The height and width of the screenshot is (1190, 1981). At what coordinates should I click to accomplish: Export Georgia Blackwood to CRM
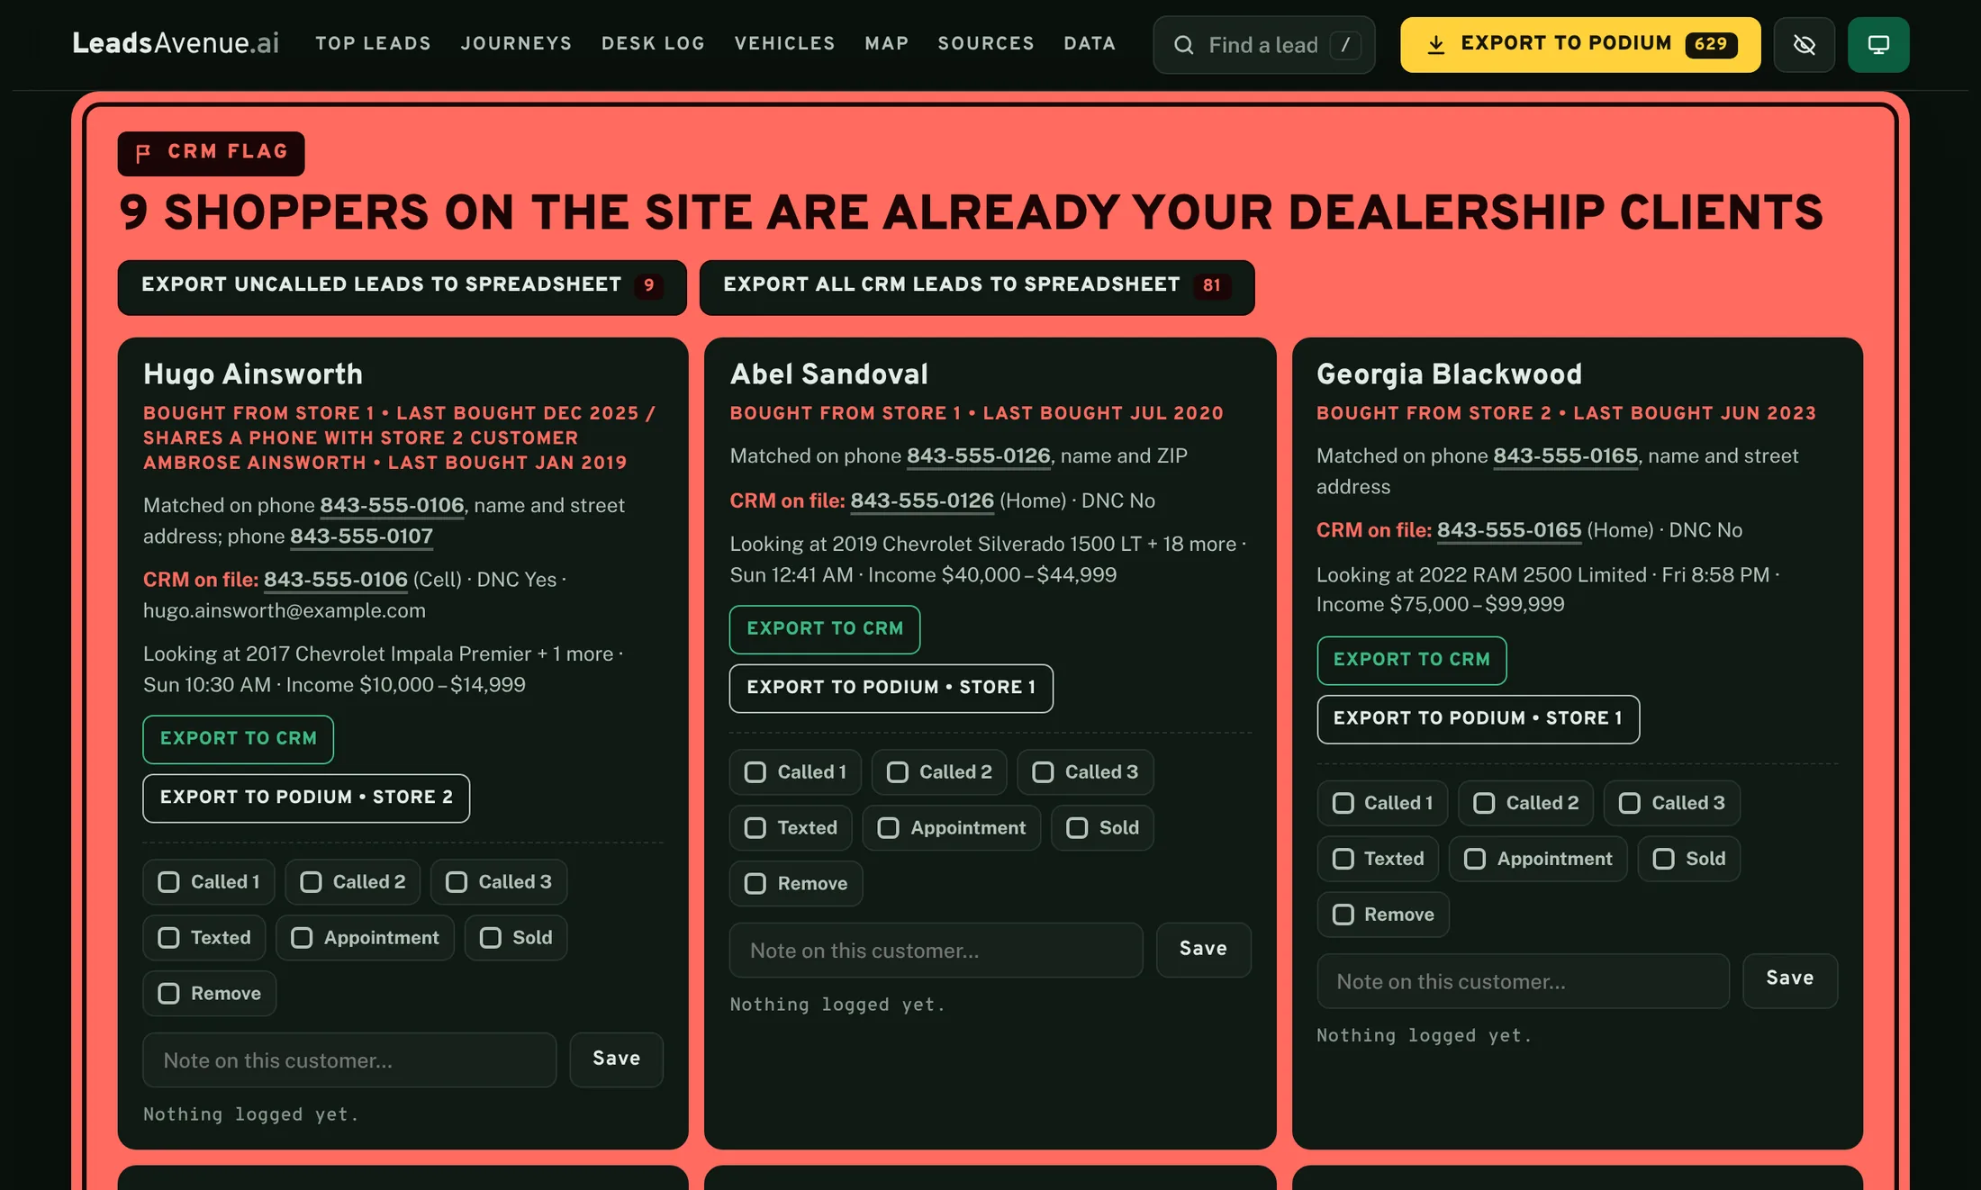(1411, 660)
